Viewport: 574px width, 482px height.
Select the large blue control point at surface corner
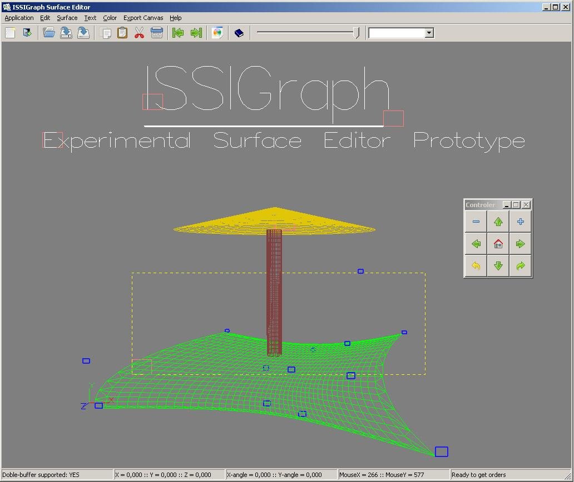click(441, 451)
